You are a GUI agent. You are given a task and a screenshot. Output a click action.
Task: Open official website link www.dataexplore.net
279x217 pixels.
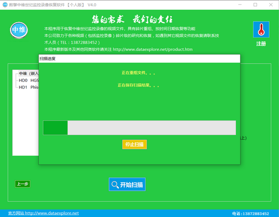click(52, 213)
